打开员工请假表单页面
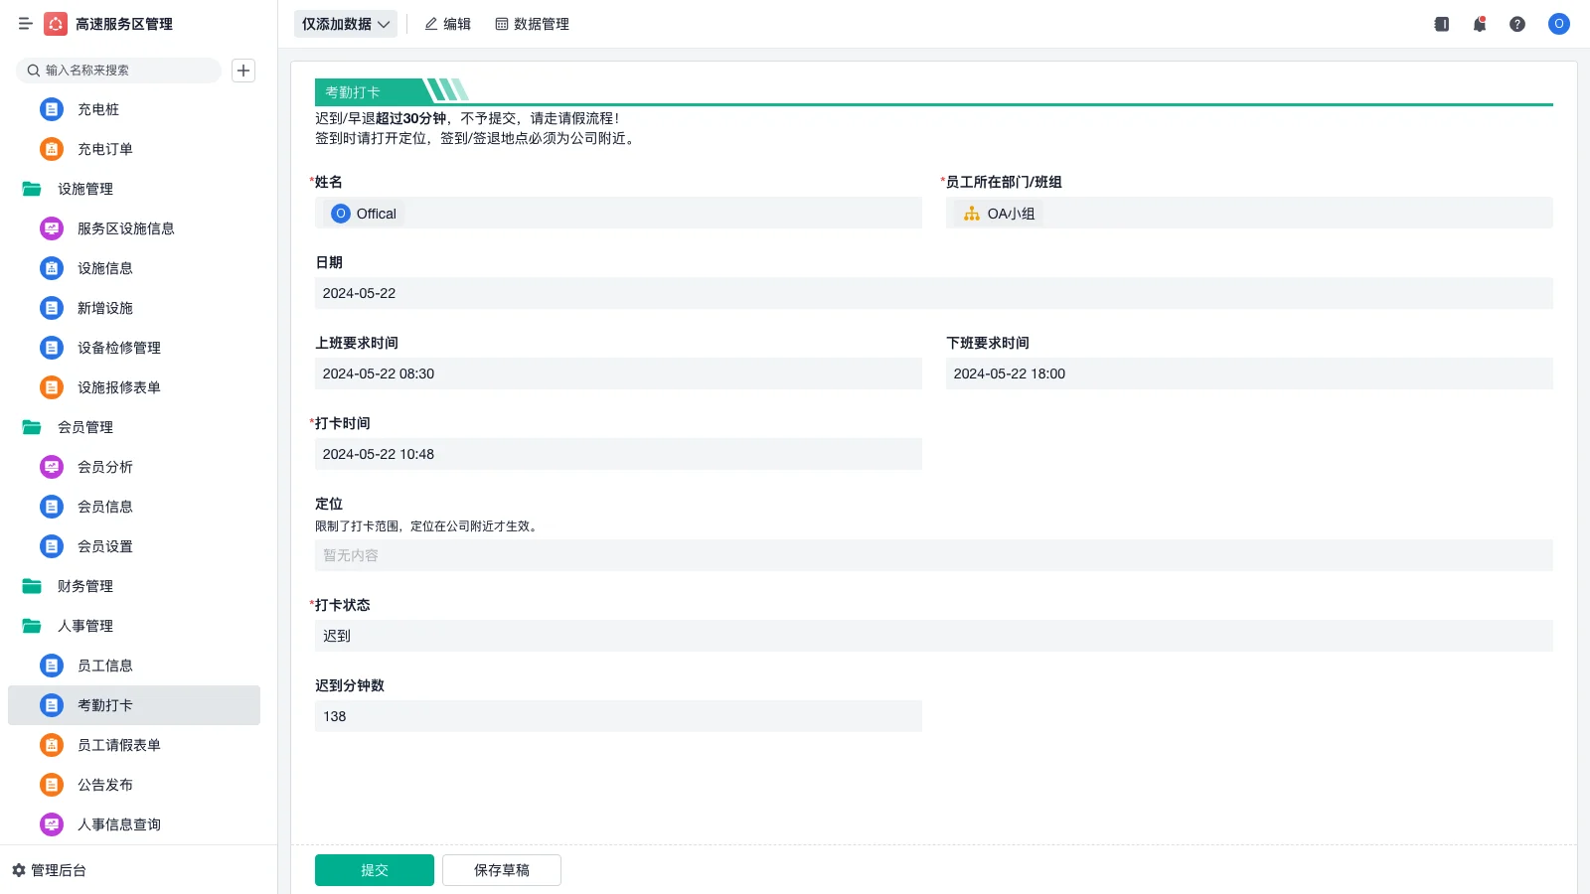The width and height of the screenshot is (1590, 894). point(119,744)
